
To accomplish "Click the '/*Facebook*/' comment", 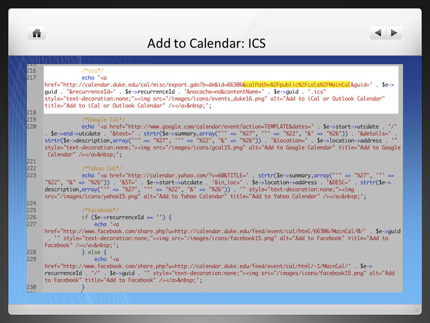I will click(100, 210).
